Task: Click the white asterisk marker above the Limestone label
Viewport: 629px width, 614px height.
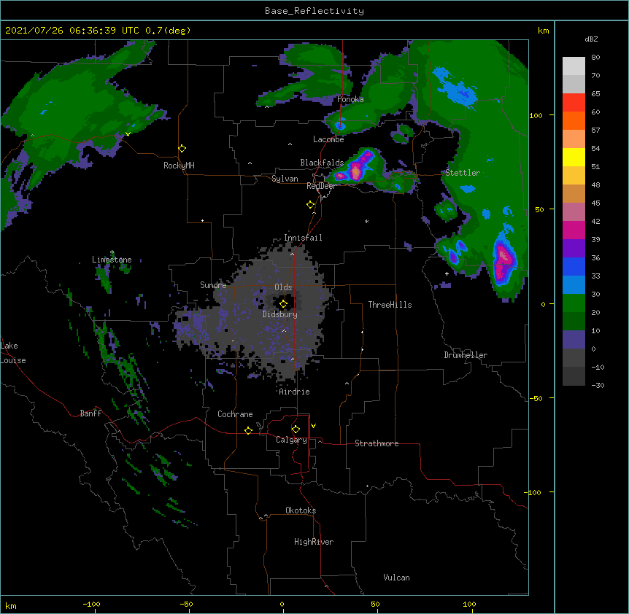Action: 112,252
